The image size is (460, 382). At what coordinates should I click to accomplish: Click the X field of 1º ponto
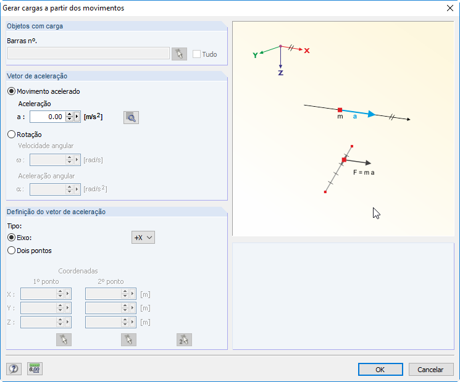(38, 294)
